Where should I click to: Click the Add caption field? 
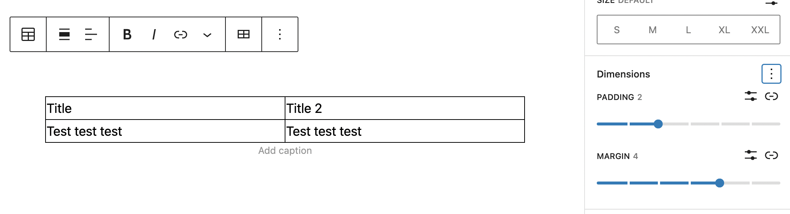click(x=285, y=150)
